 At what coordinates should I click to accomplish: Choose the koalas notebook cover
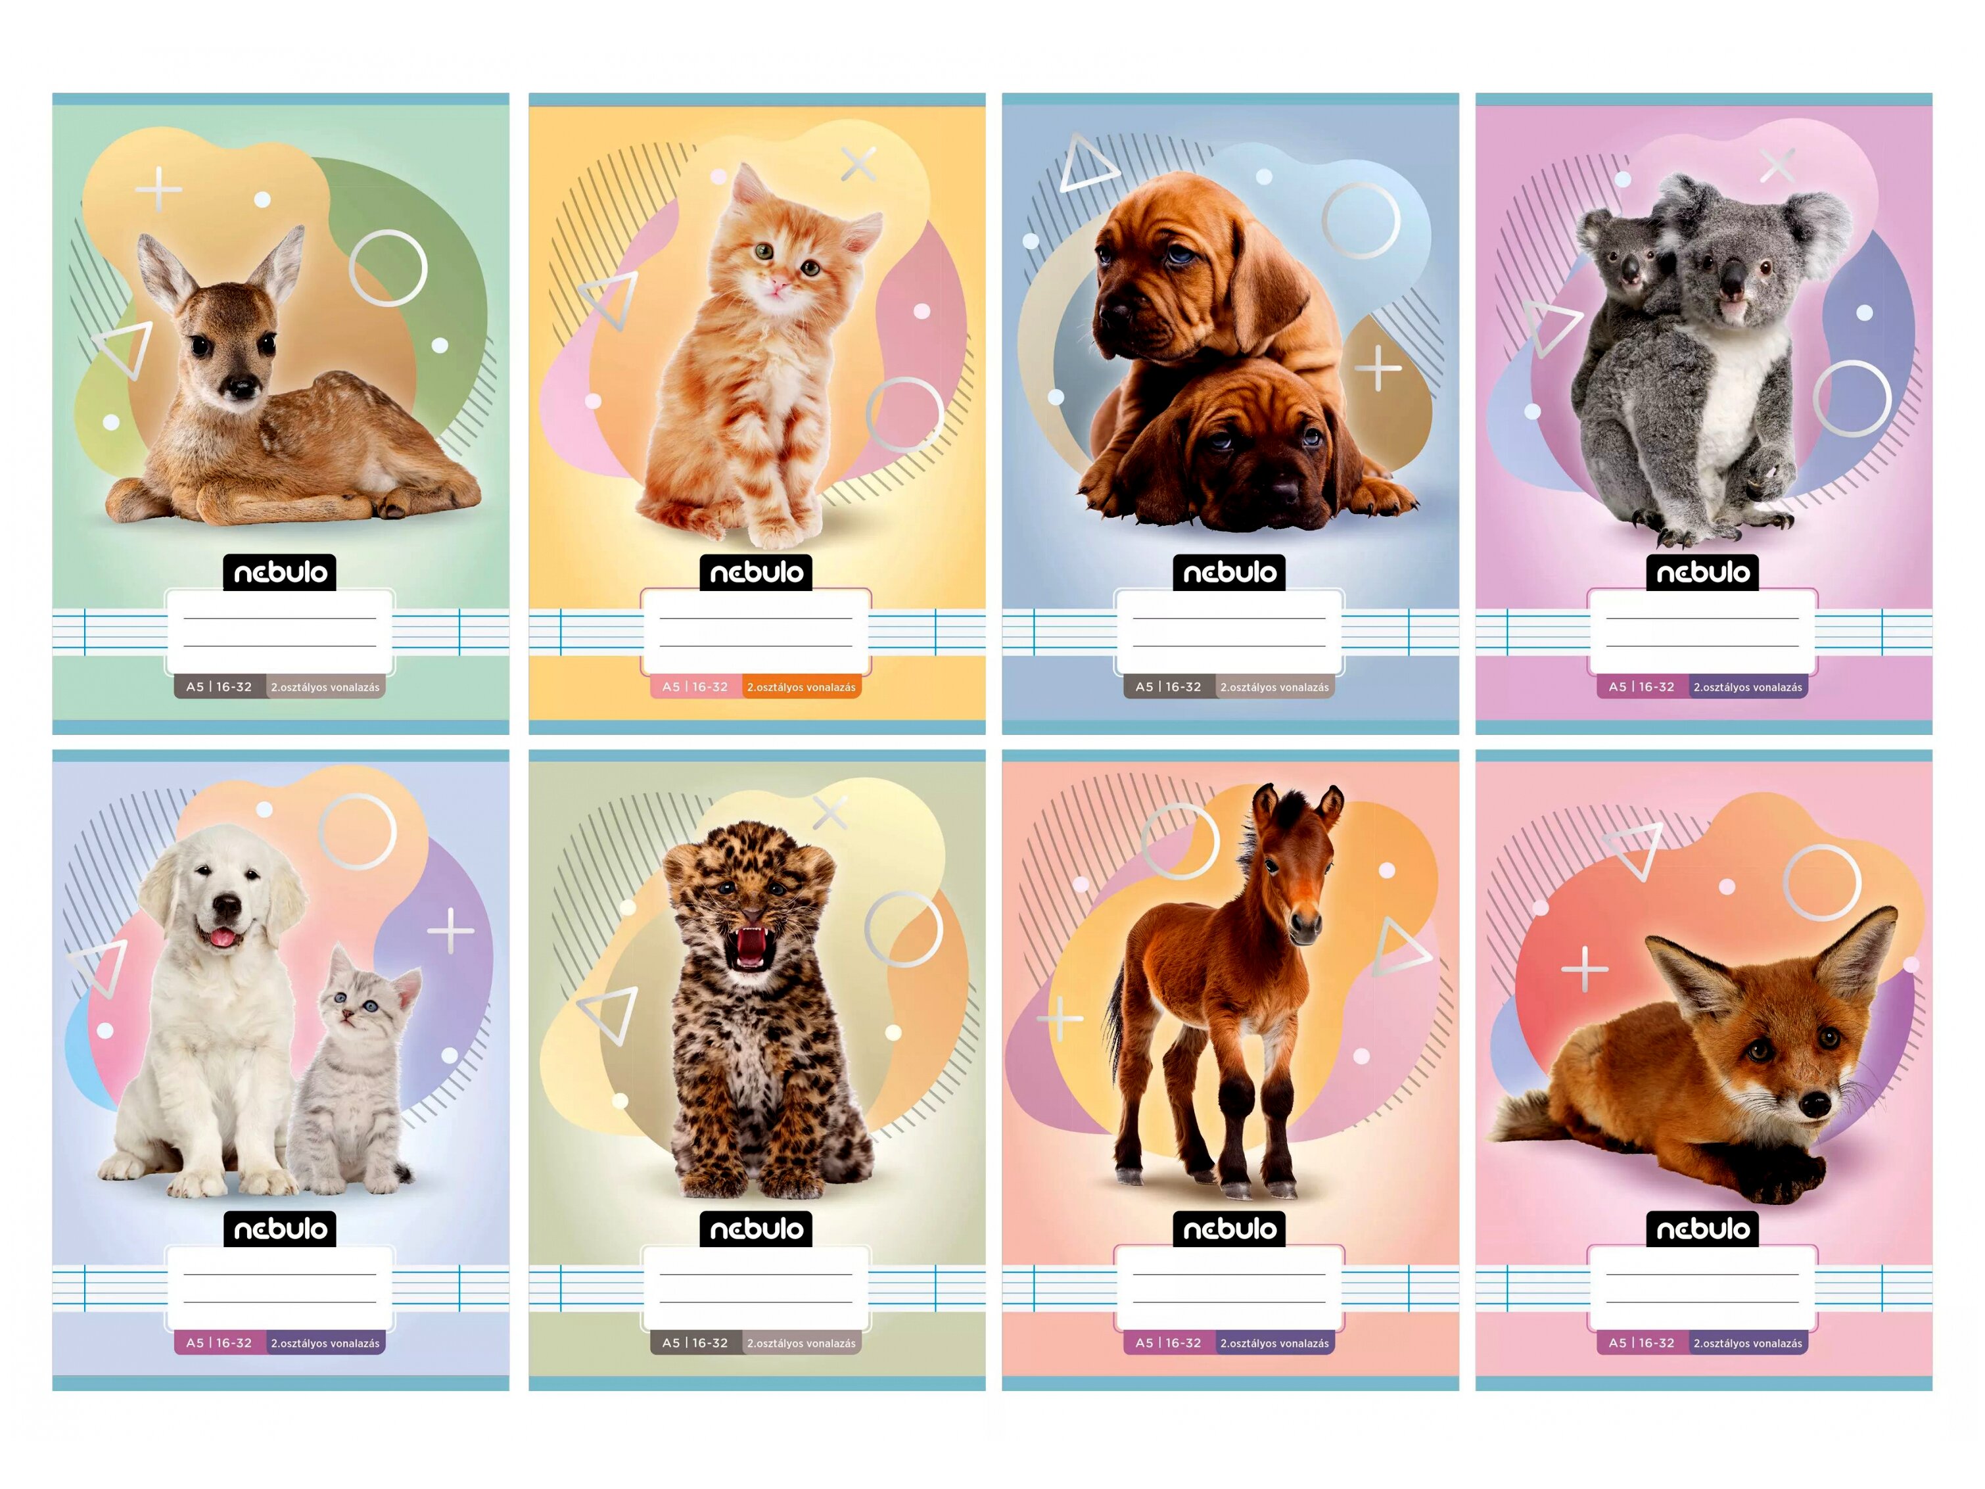1703,414
